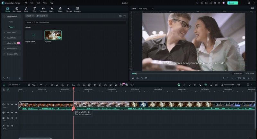Click playhead split button on clip
Viewport: 257px width, 139px height.
74,109
